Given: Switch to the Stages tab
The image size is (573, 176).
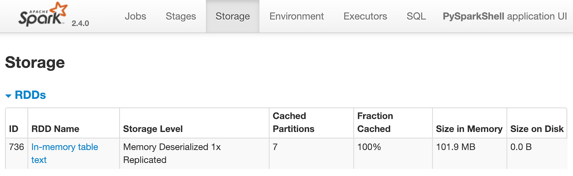Looking at the screenshot, I should [x=181, y=16].
